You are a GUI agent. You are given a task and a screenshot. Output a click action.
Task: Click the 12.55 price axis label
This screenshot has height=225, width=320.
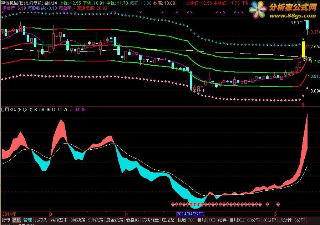[x=314, y=47]
